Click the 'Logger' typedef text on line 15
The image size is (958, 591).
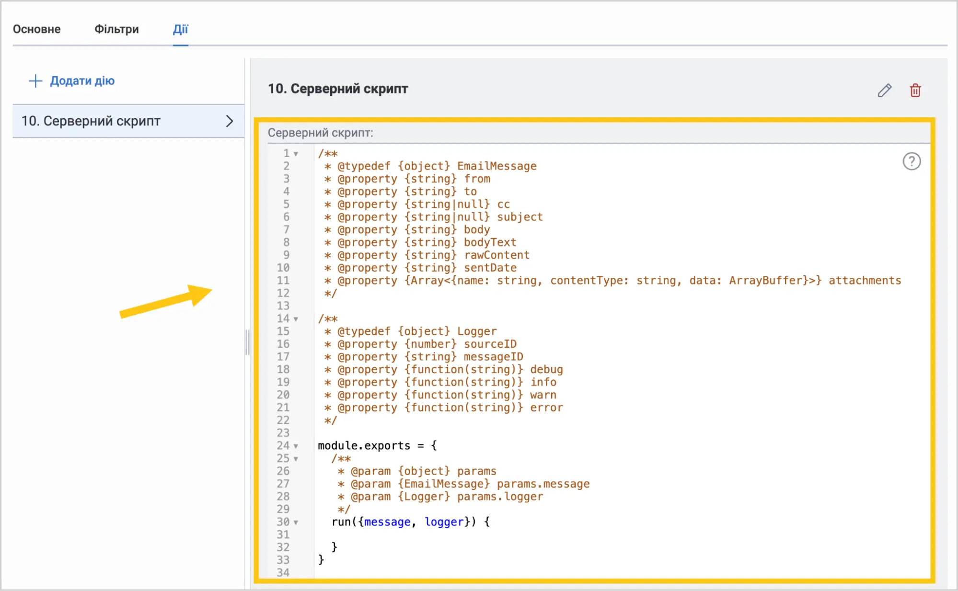[477, 331]
